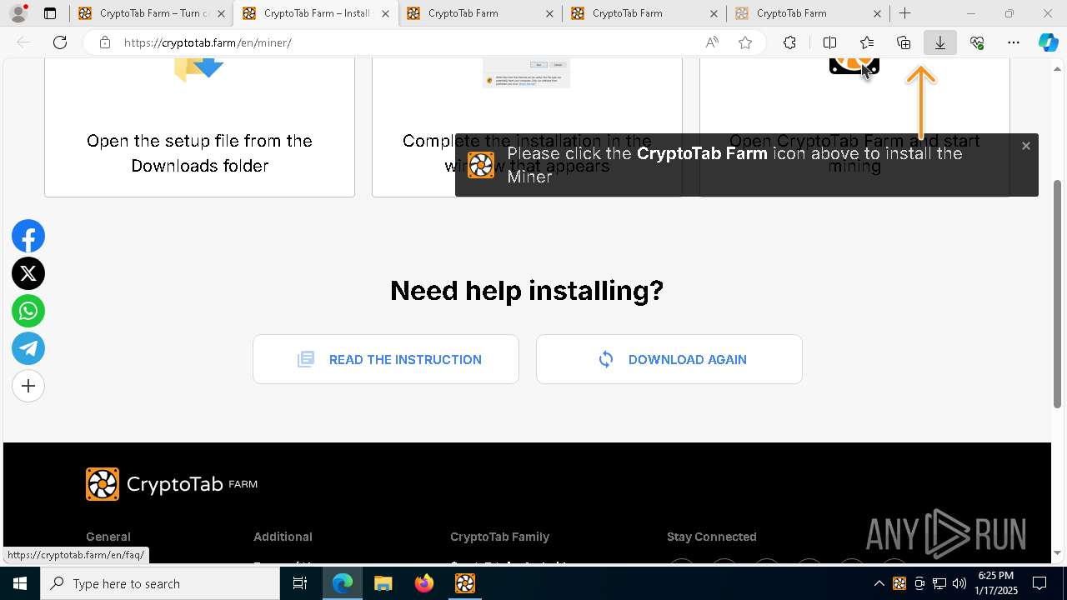Switch to third CryptoTab Farm tab

click(x=480, y=13)
